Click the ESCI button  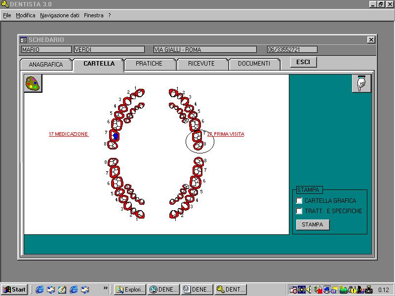pyautogui.click(x=303, y=62)
